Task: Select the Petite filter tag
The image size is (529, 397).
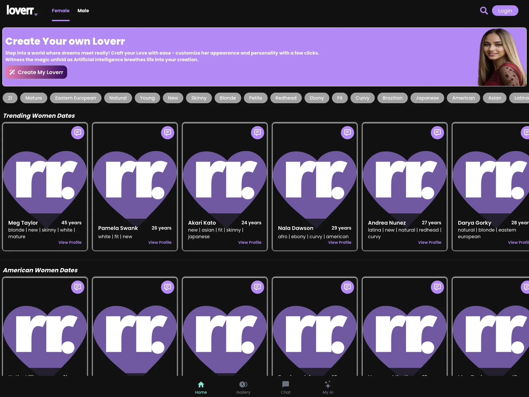Action: [x=256, y=98]
